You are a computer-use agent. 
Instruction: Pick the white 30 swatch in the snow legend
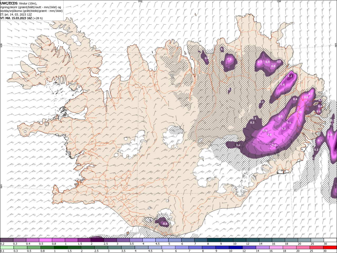330,240
